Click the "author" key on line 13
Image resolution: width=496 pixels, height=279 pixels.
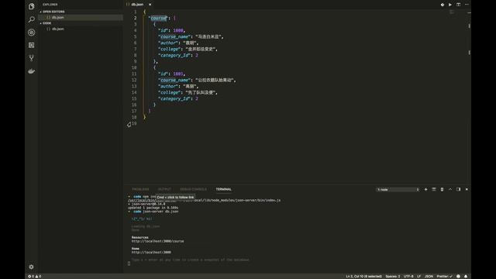click(x=168, y=86)
